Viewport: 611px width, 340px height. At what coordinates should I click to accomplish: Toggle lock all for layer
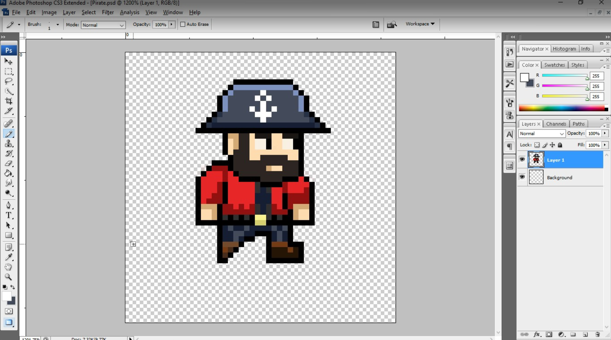tap(560, 145)
